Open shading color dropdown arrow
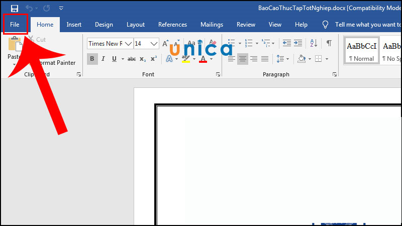The width and height of the screenshot is (402, 226). [310, 59]
